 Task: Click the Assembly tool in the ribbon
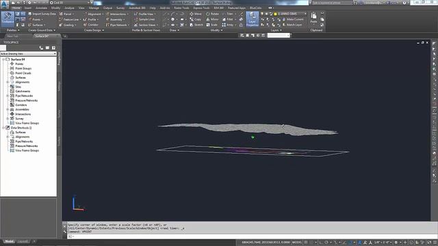pos(115,20)
